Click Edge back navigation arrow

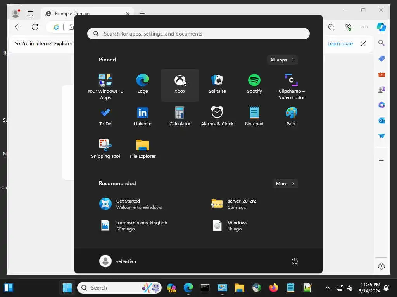tap(18, 27)
